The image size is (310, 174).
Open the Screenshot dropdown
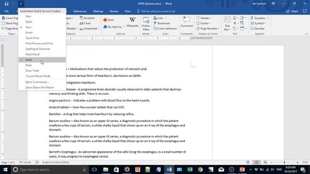pos(89,29)
